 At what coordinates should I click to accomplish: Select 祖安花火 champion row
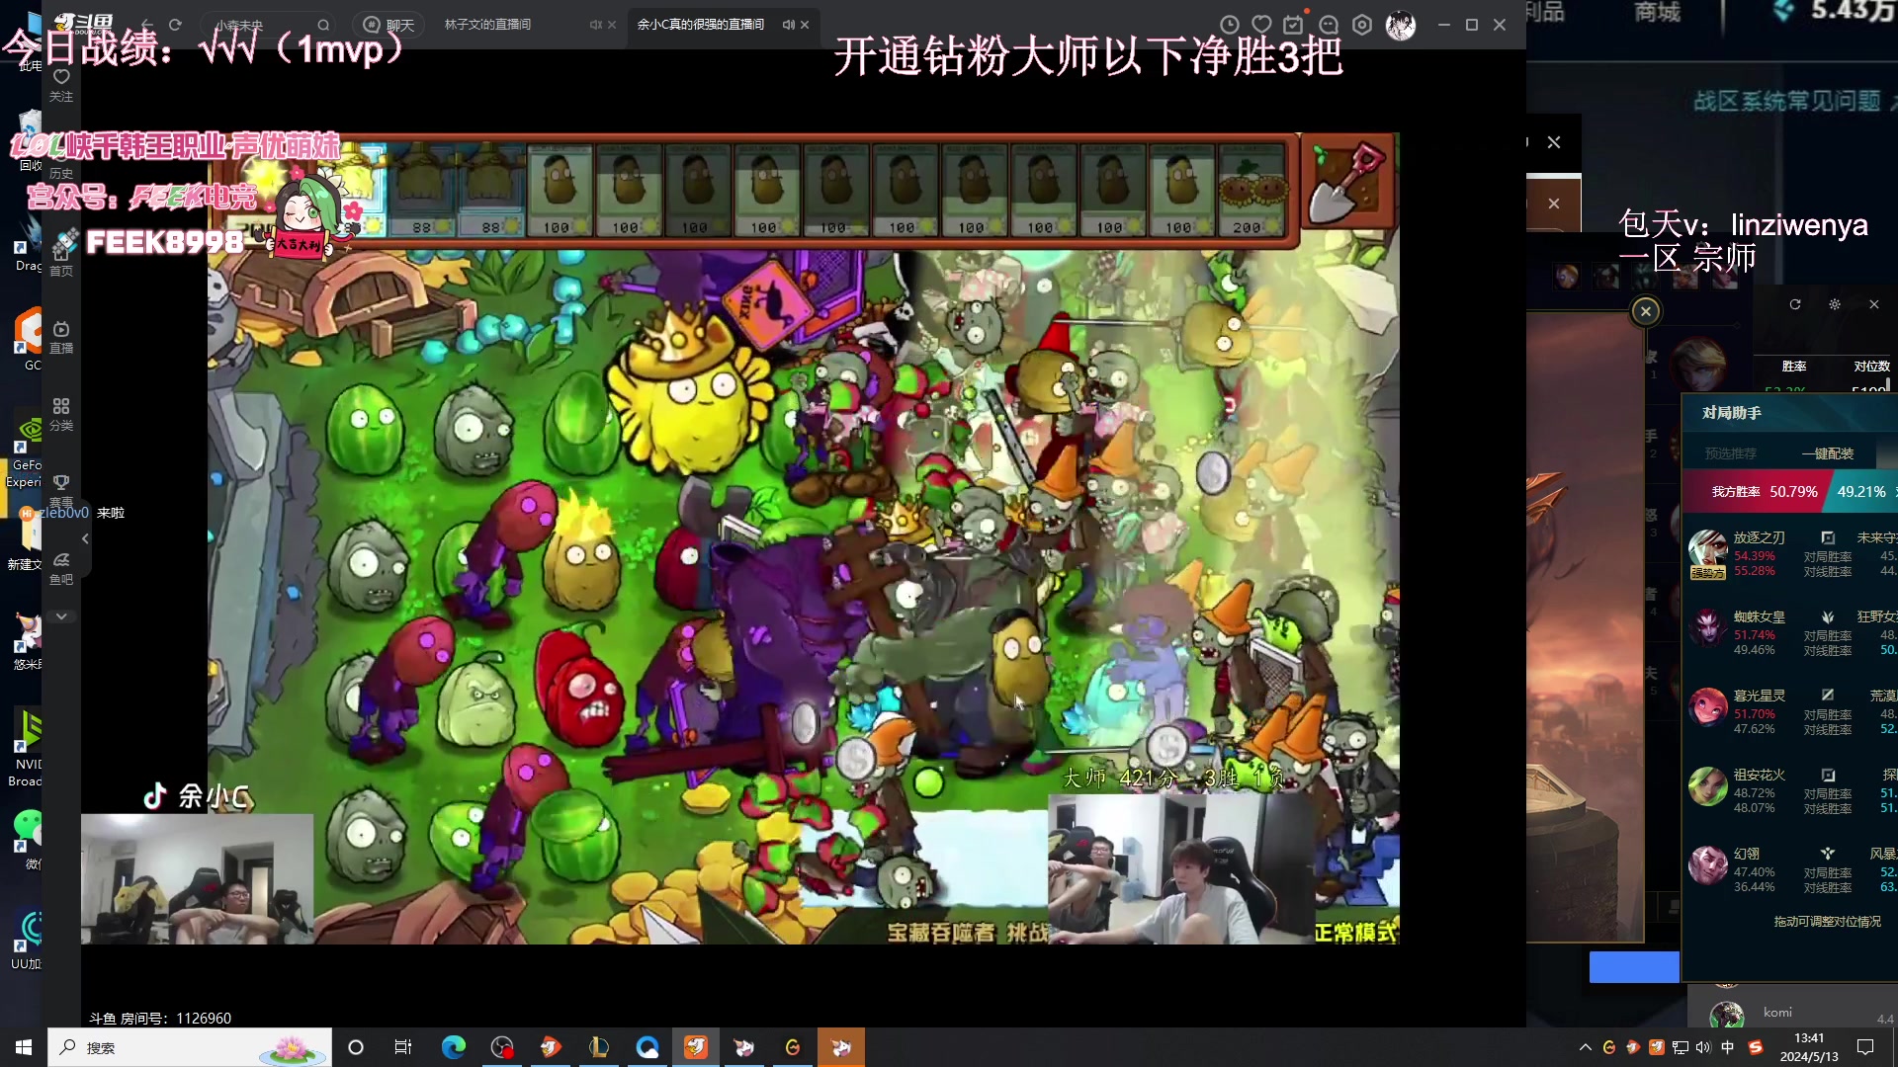1790,790
